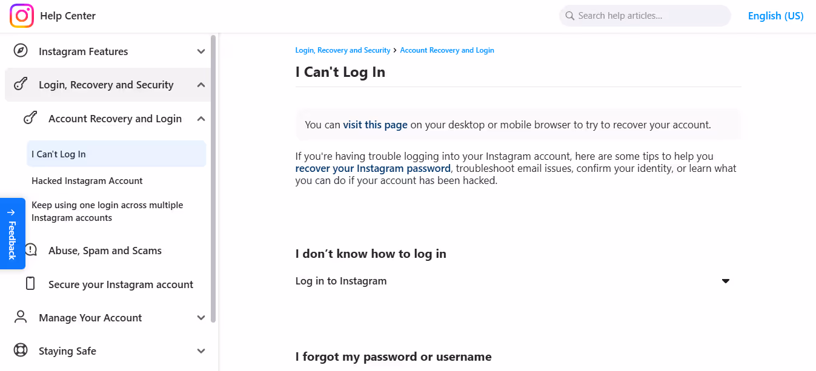Click the Account Recovery and Login breadcrumb
The height and width of the screenshot is (371, 816).
[447, 50]
